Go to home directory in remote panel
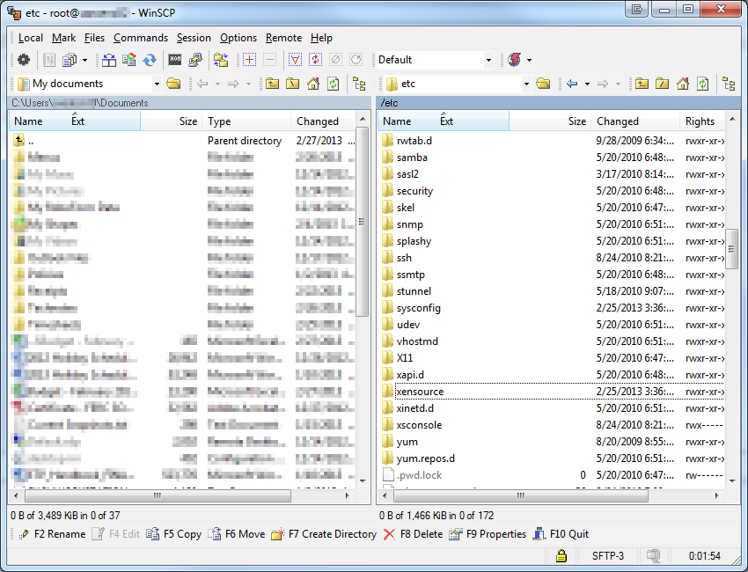The width and height of the screenshot is (748, 572). 683,84
